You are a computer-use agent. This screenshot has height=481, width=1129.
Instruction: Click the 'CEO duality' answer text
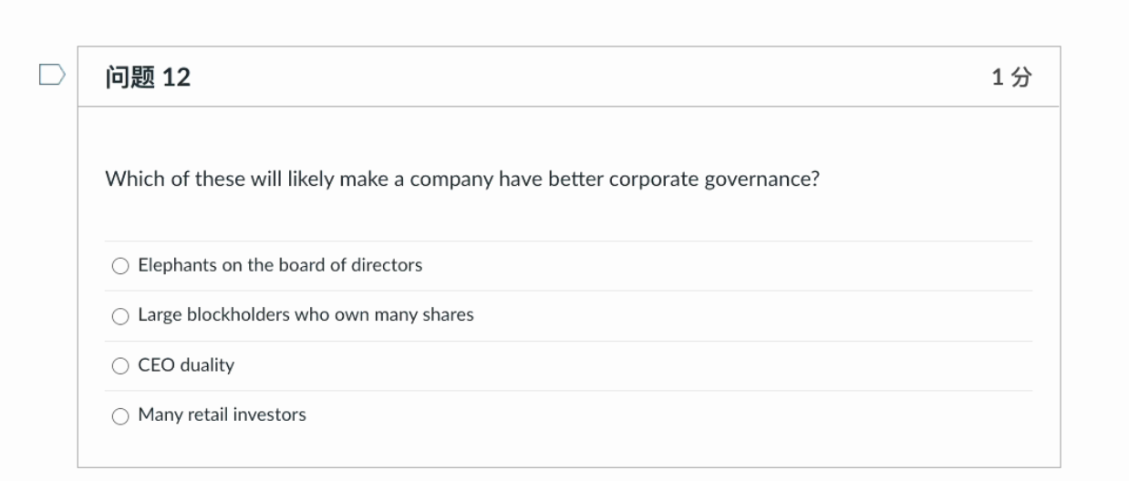click(x=186, y=365)
